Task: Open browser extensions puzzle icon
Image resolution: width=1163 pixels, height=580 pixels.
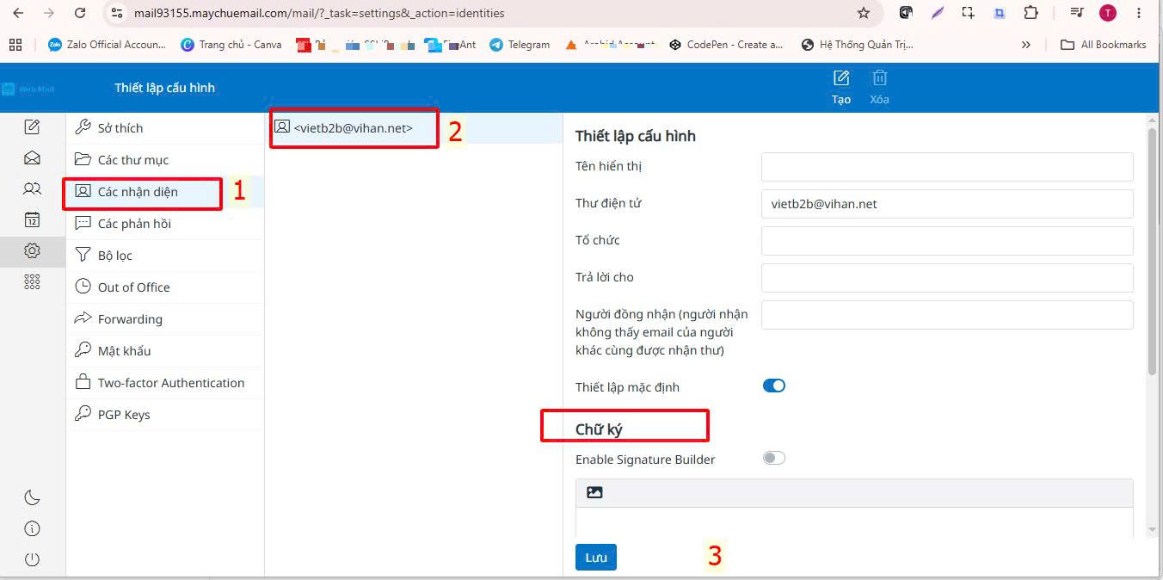Action: [1031, 13]
